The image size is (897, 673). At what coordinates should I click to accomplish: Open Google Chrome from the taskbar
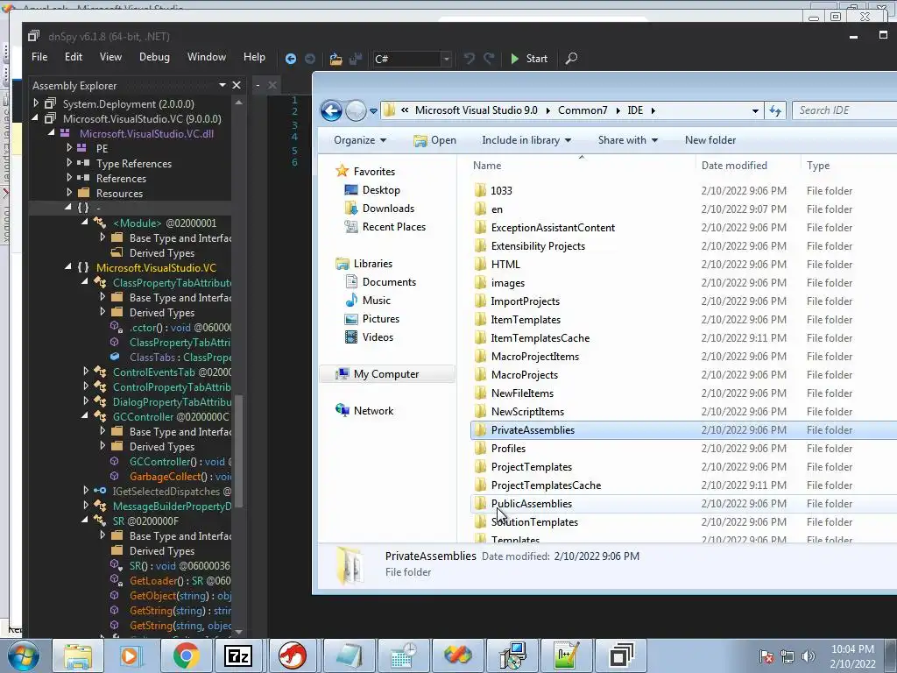tap(186, 655)
